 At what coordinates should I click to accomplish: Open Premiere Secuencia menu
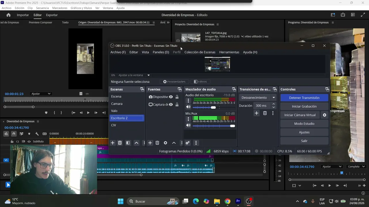[42, 8]
